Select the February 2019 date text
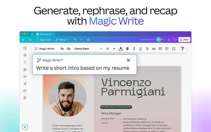 coord(108,119)
